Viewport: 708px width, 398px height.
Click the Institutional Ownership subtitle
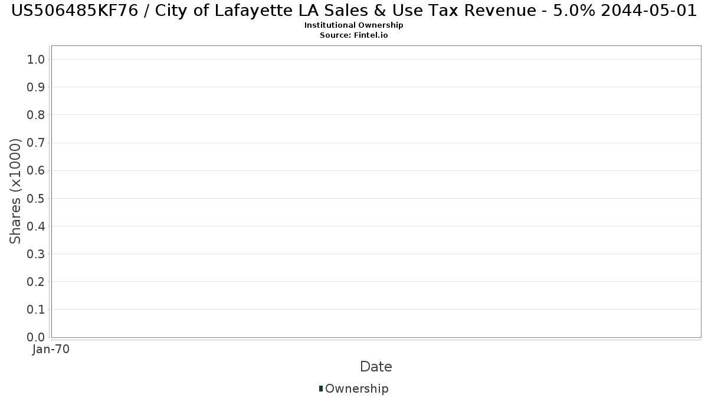coord(353,25)
